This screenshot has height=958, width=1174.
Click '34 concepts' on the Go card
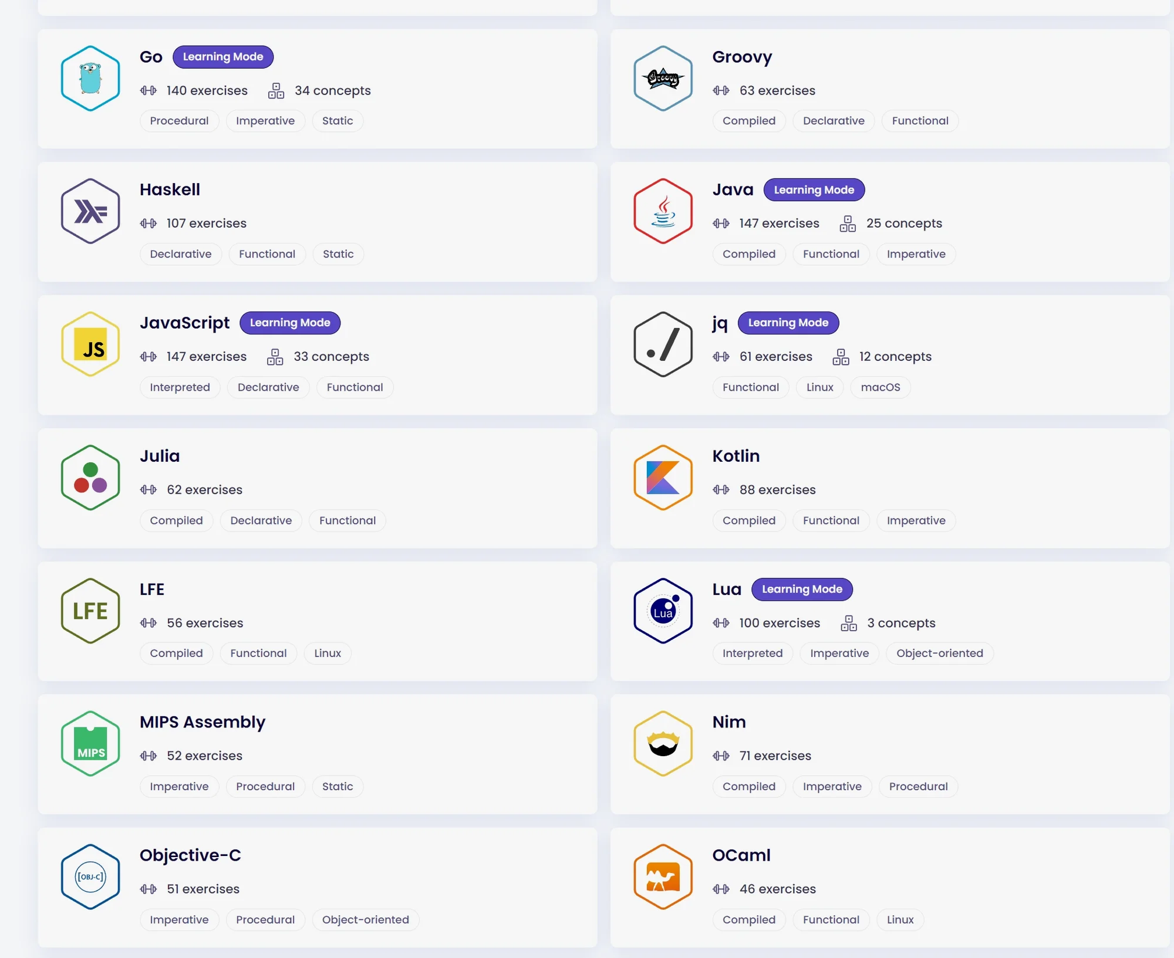[333, 90]
